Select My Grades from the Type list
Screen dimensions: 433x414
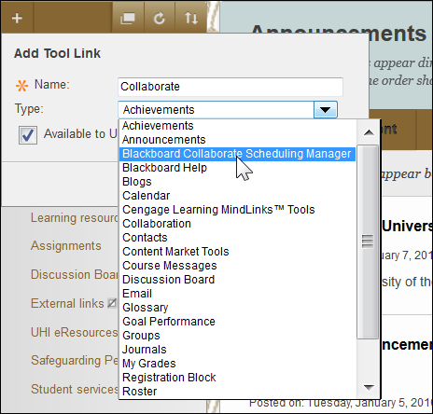(149, 364)
